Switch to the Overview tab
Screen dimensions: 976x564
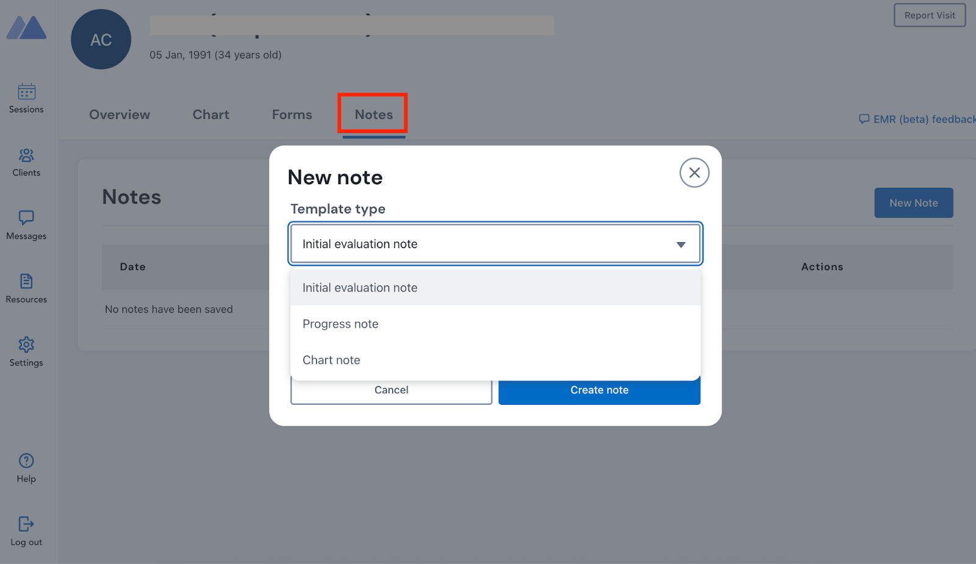120,115
